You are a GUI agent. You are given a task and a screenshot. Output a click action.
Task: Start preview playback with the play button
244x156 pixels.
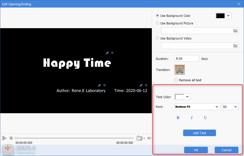(x=5, y=138)
